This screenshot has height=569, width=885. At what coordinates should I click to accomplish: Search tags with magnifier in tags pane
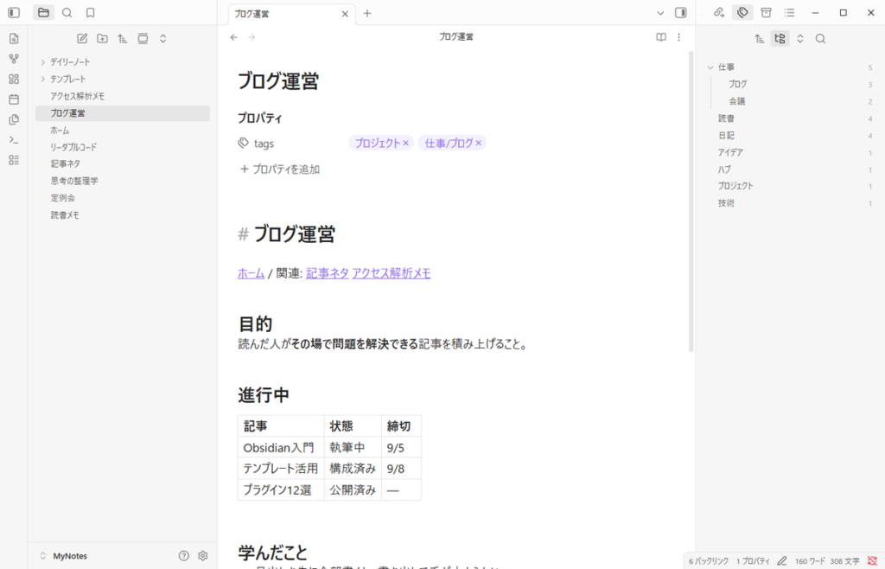(821, 38)
